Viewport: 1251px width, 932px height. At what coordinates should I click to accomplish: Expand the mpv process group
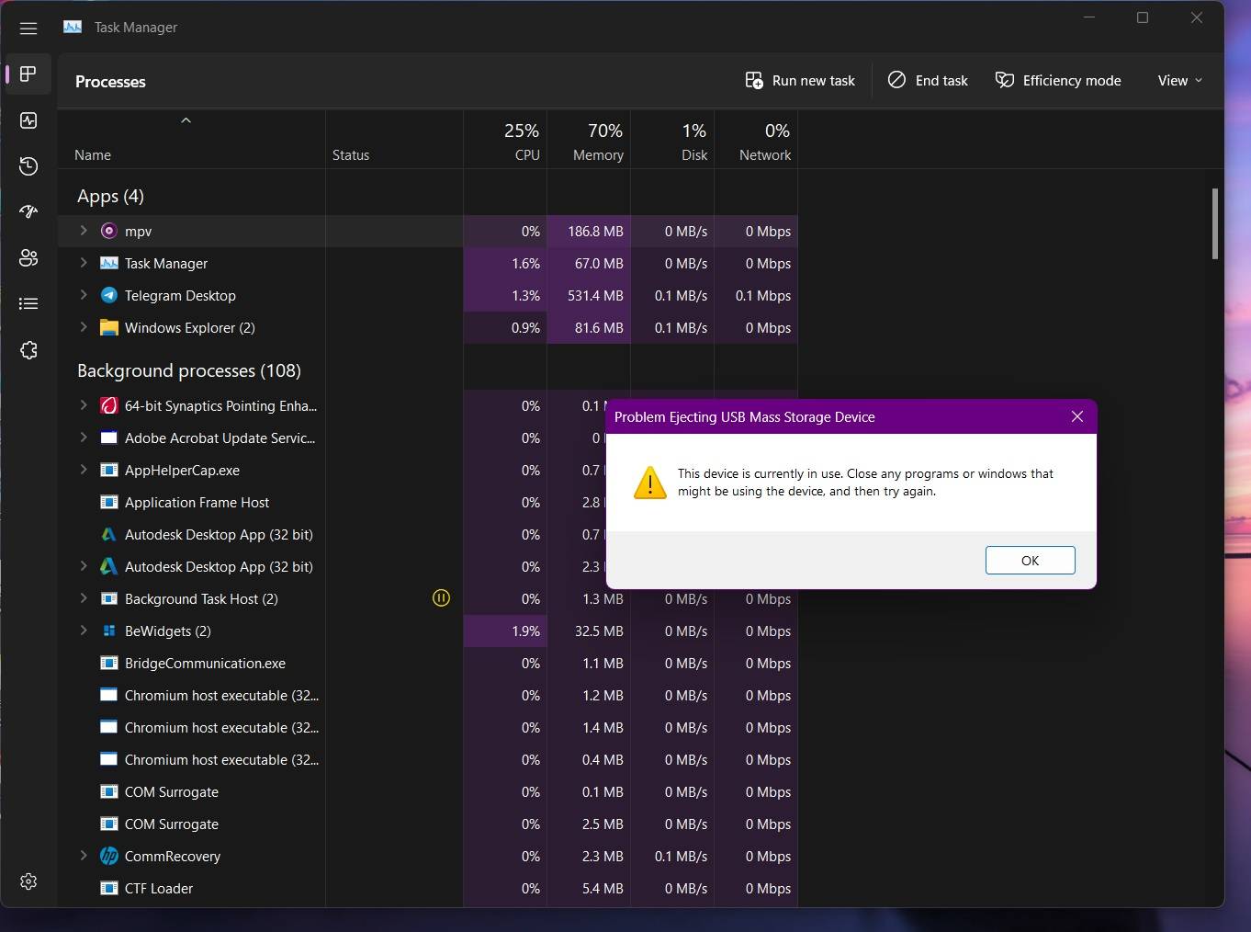click(82, 231)
